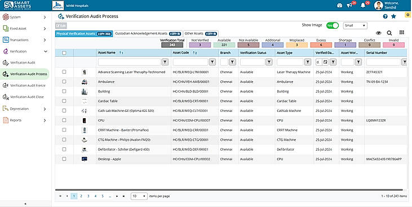
Task: Click the Ambulance asset image icon
Action: 85,82
